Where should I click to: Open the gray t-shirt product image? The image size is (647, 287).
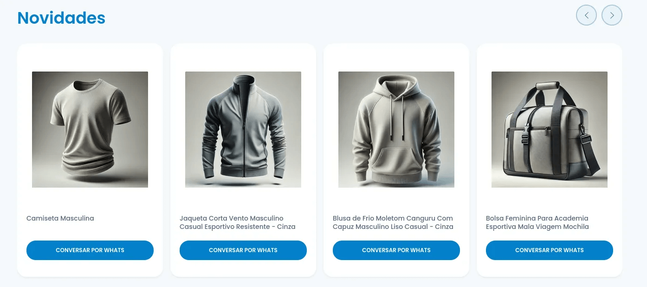[90, 130]
